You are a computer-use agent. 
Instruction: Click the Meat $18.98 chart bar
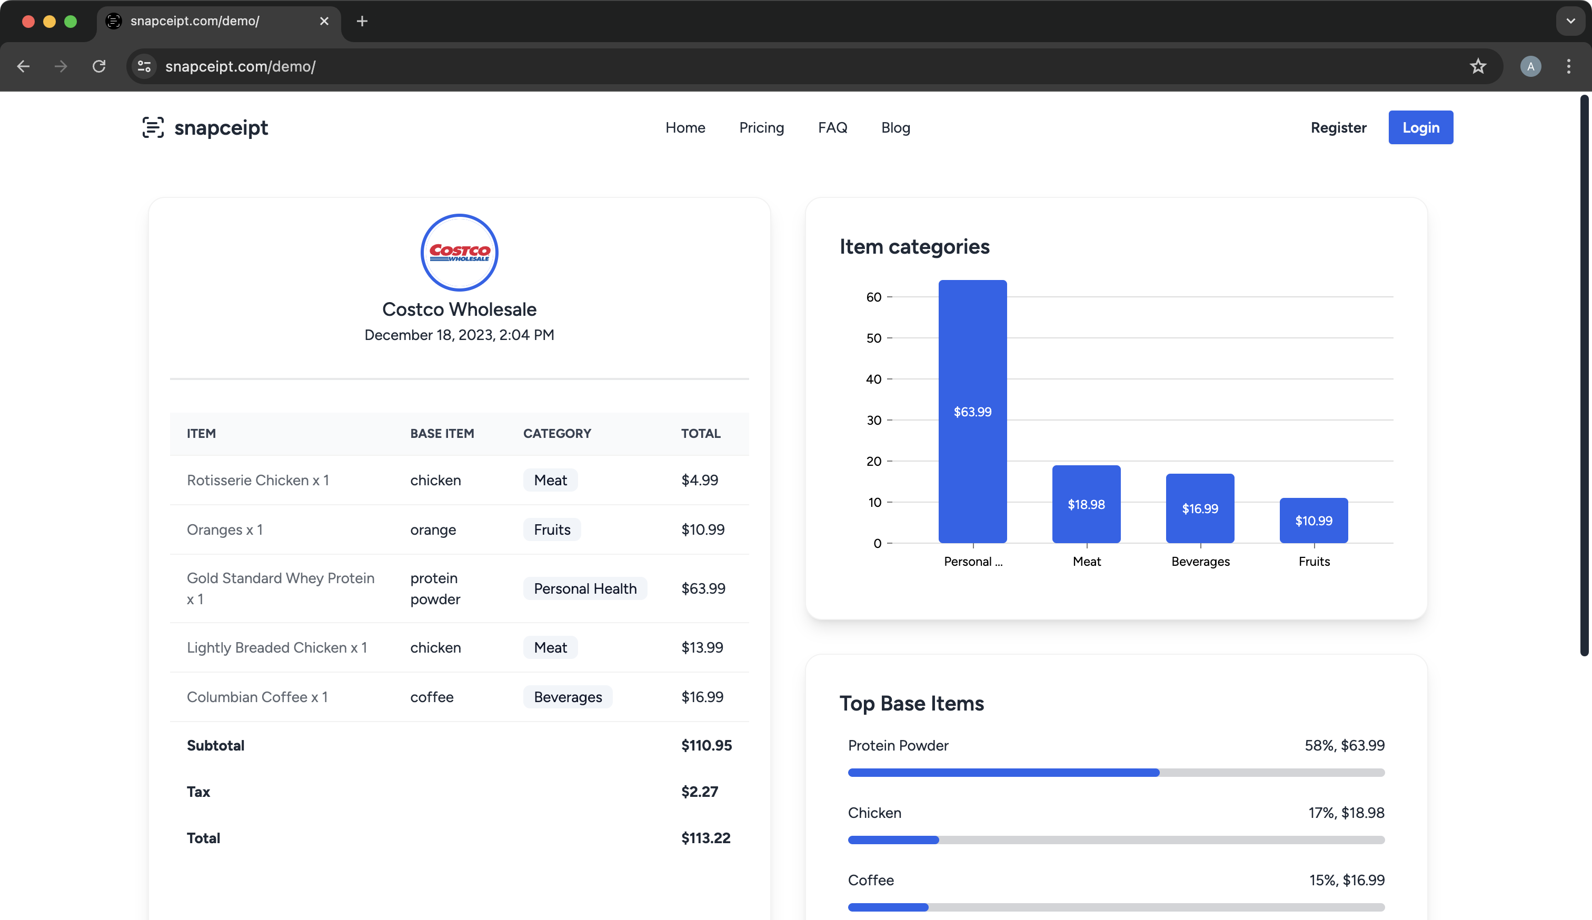tap(1086, 504)
